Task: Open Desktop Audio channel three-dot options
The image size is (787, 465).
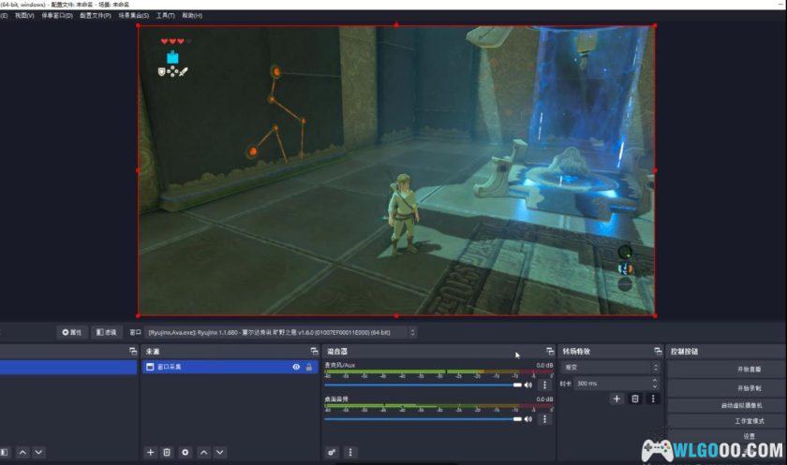Action: [544, 419]
